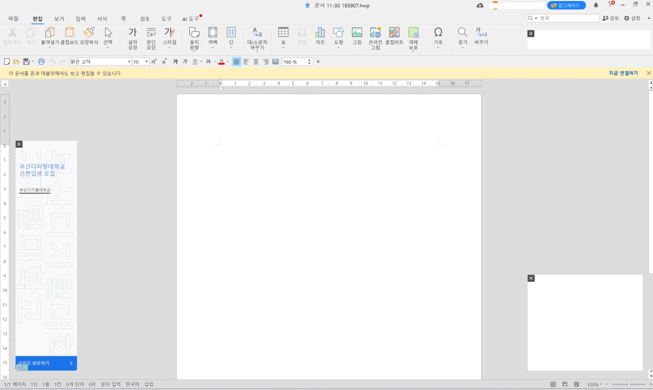Open the 맑은 고딕 font name dropdown

click(129, 62)
